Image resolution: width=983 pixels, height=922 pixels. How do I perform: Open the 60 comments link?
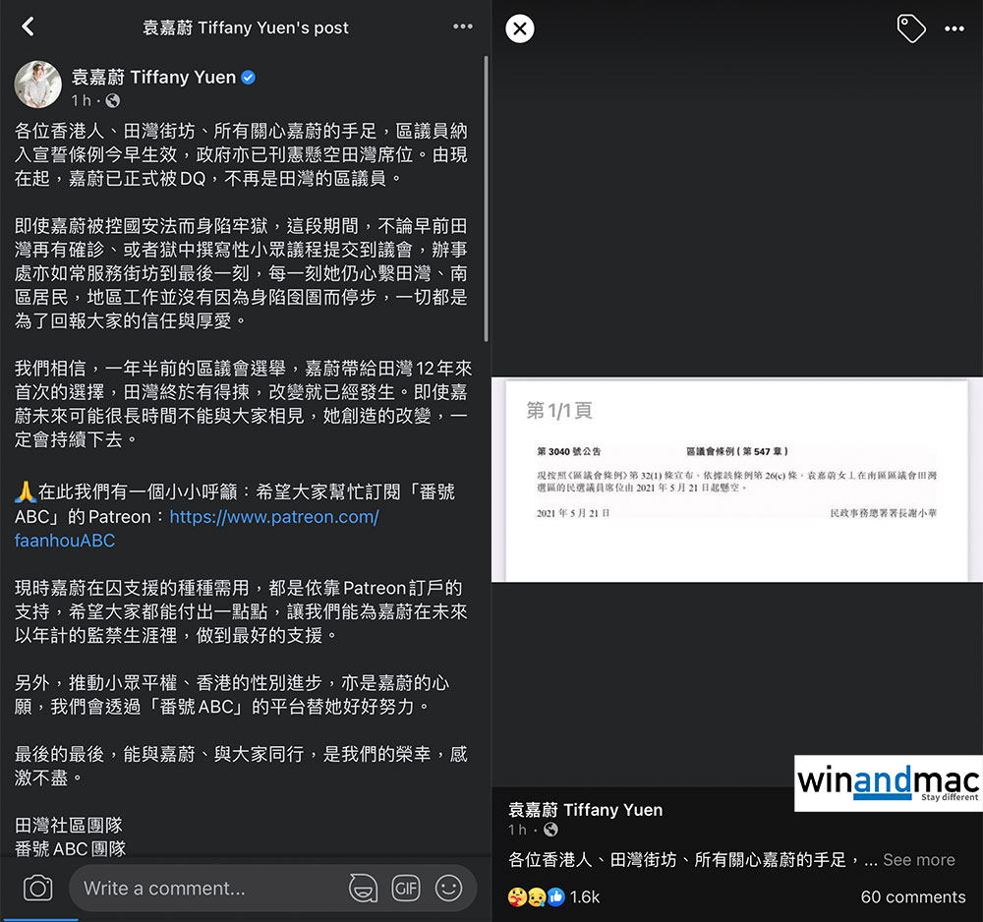click(912, 896)
